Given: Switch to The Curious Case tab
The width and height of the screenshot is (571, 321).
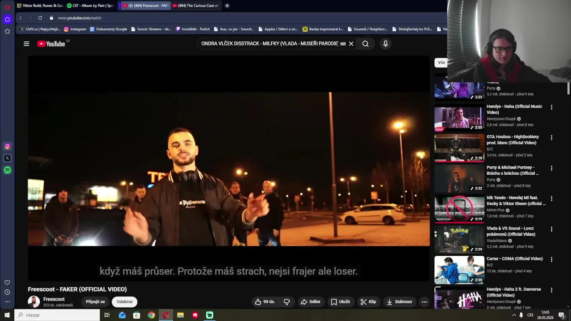Looking at the screenshot, I should click(196, 6).
